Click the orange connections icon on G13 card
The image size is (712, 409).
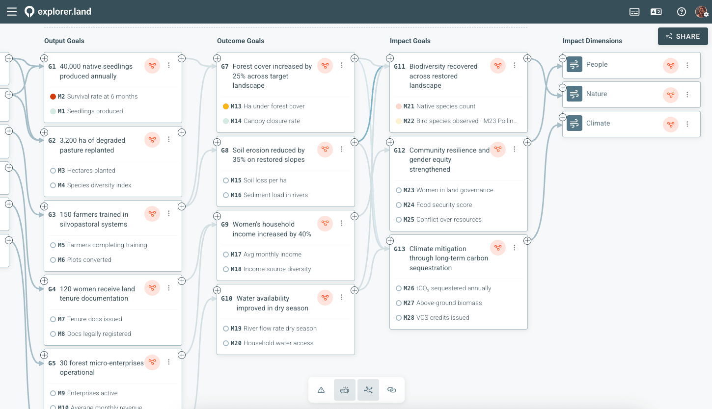(x=498, y=248)
